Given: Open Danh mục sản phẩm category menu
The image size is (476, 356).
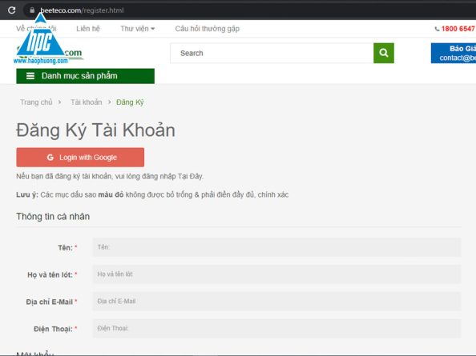Looking at the screenshot, I should click(x=85, y=76).
